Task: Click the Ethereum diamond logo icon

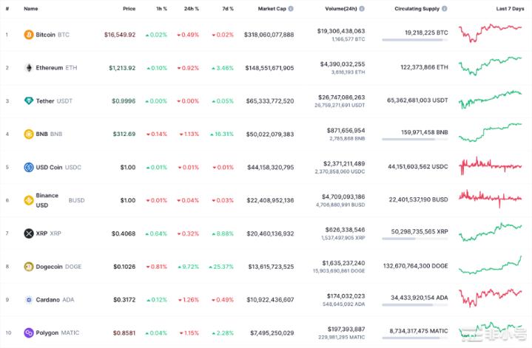Action: pyautogui.click(x=29, y=68)
